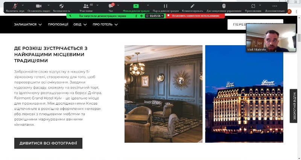Expand audio options arrow next to microphone
Viewport: 301px width, 160px height.
pos(23,5)
